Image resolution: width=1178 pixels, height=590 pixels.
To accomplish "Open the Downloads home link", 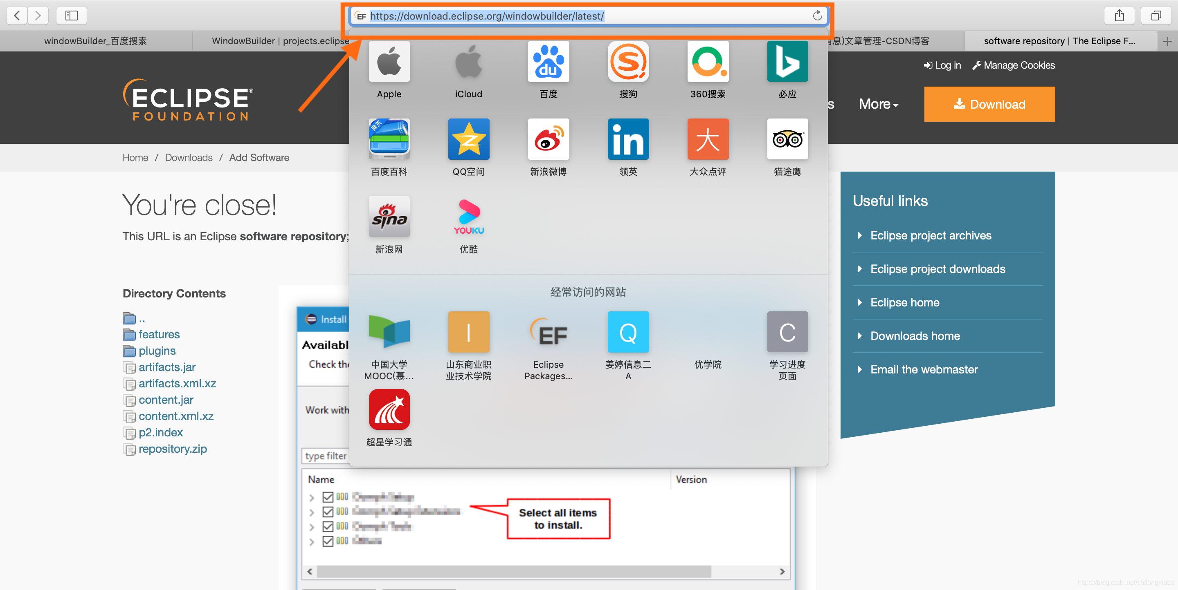I will [915, 336].
